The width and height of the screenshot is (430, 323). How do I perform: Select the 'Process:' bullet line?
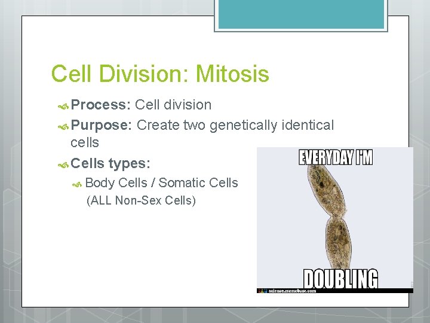click(134, 105)
